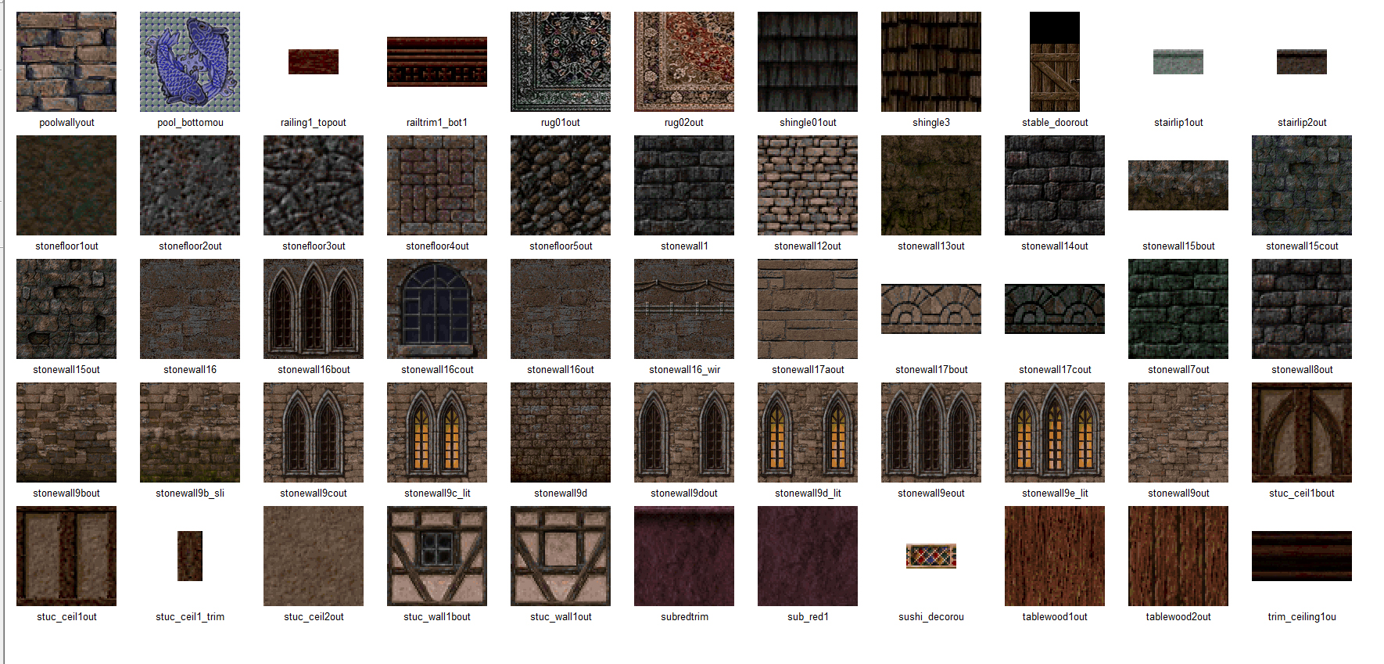Select the tablewood2out wood plank texture
This screenshot has width=1384, height=664.
click(1178, 556)
